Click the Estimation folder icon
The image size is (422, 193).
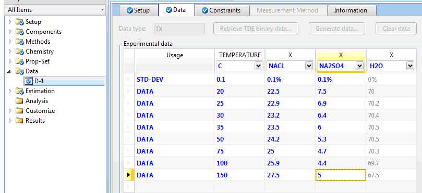pyautogui.click(x=20, y=91)
